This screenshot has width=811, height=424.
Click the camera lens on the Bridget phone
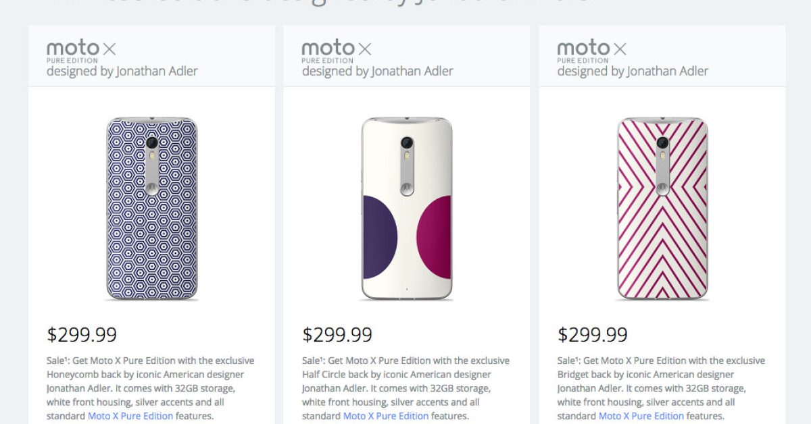coord(662,143)
